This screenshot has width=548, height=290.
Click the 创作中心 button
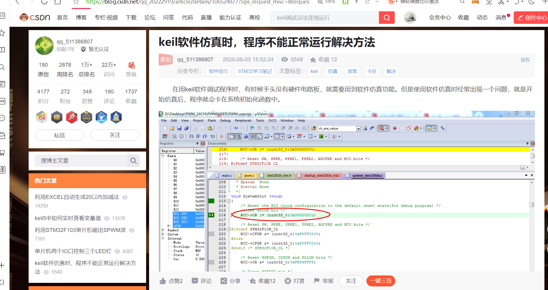pos(532,18)
